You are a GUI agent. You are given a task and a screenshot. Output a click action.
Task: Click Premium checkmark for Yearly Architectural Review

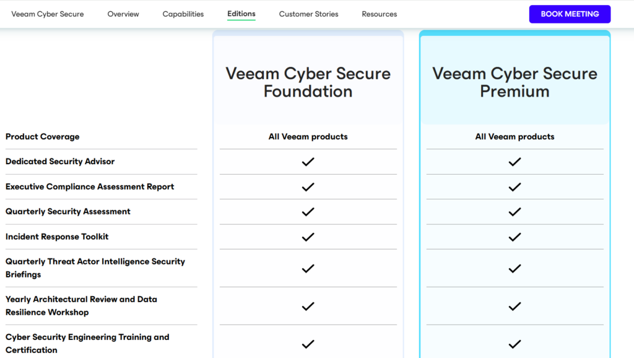[515, 307]
